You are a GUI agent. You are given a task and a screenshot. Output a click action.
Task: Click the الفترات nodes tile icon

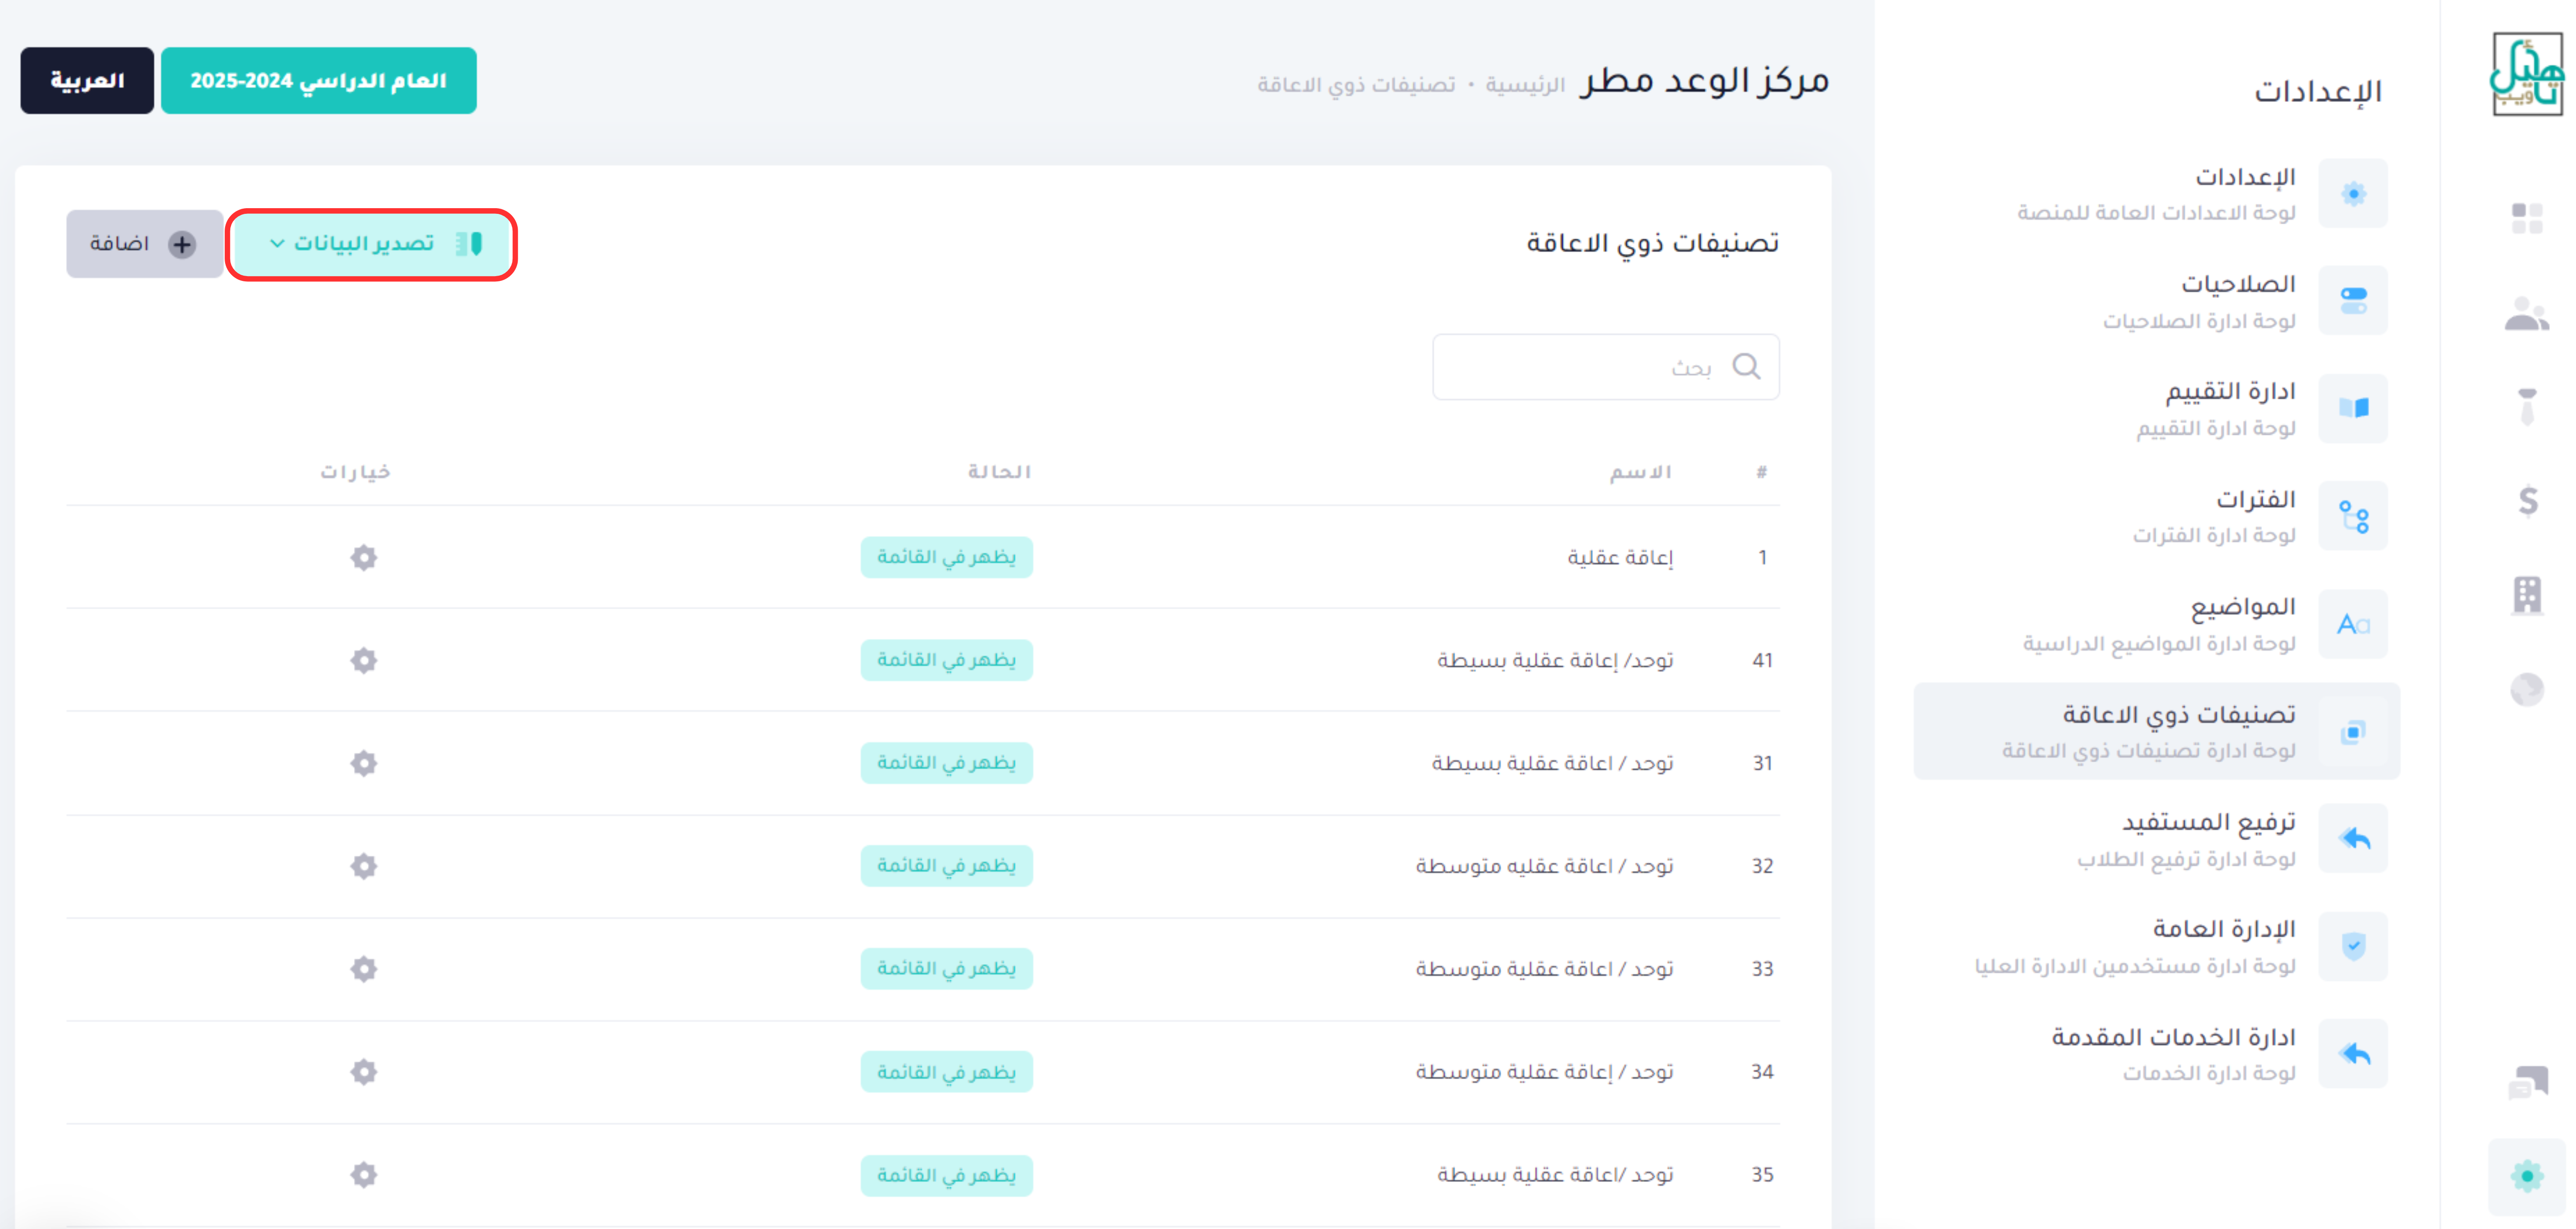pos(2353,516)
